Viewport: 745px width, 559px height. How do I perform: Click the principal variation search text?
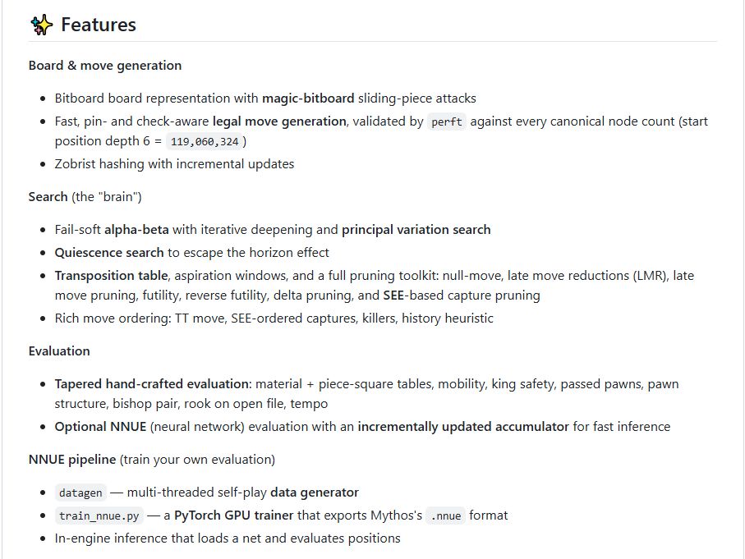tap(416, 230)
